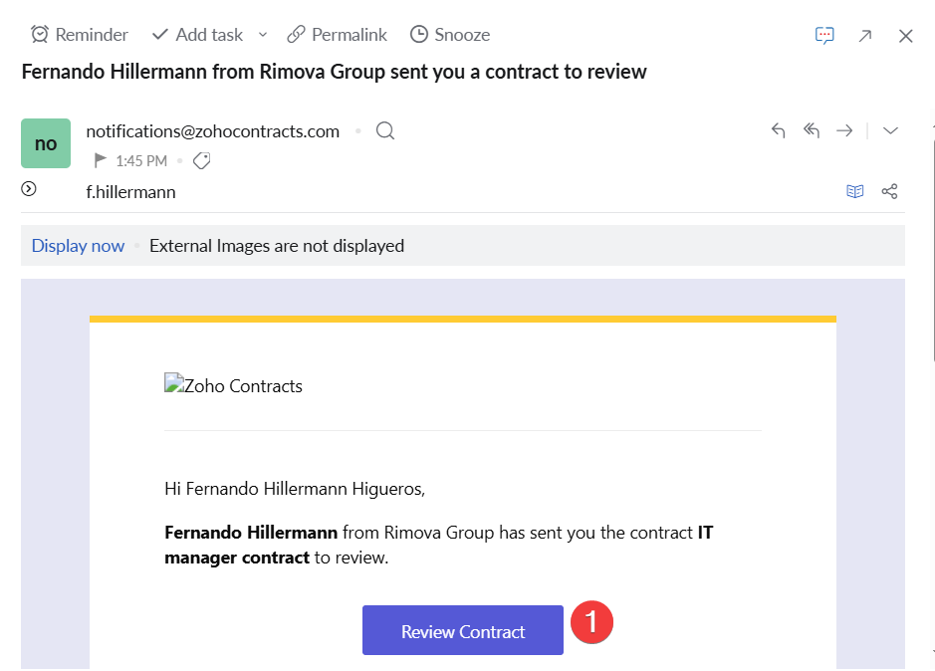Share this email

point(889,191)
